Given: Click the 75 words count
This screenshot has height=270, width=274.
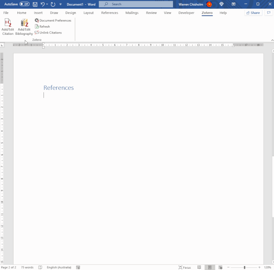Looking at the screenshot, I should (x=27, y=267).
